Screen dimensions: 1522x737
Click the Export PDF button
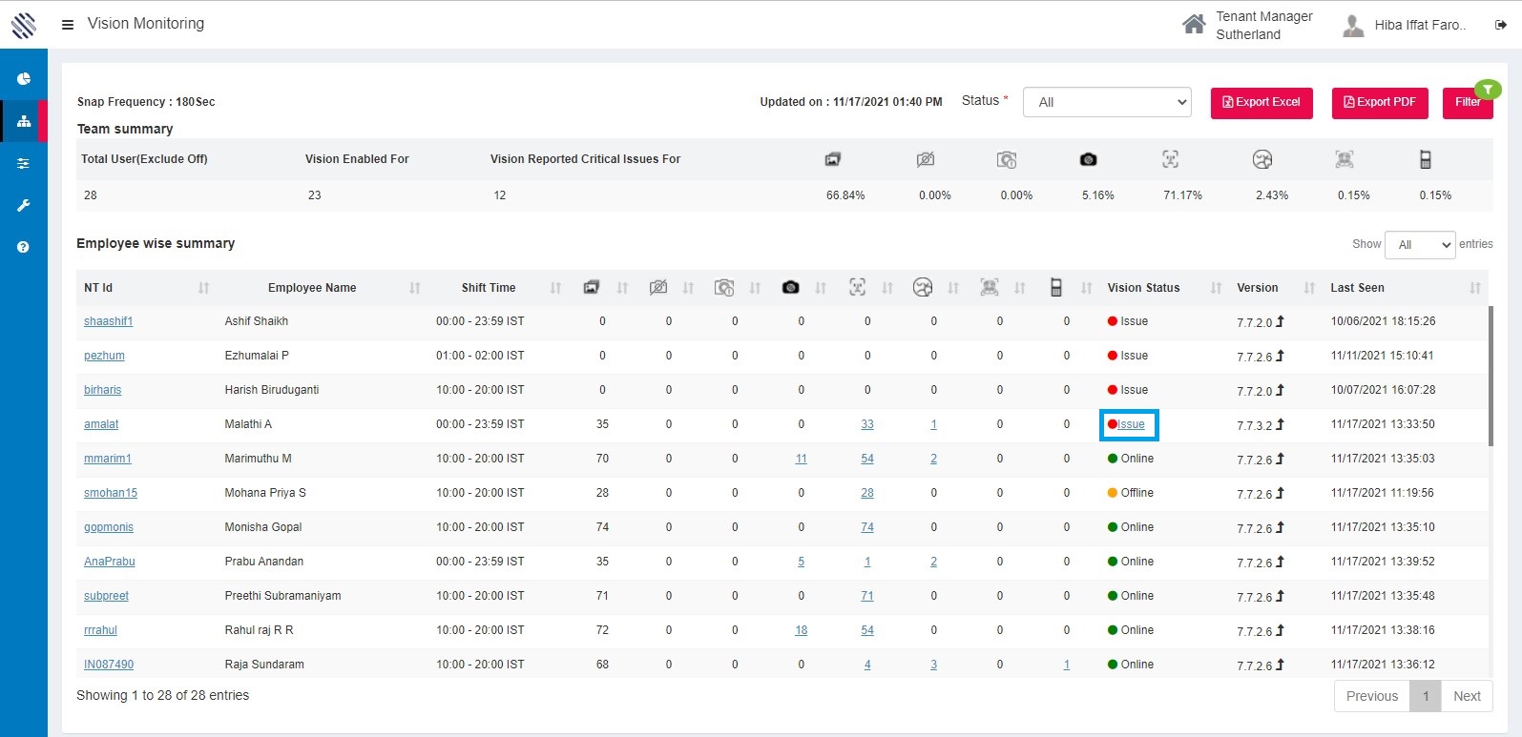[1380, 103]
